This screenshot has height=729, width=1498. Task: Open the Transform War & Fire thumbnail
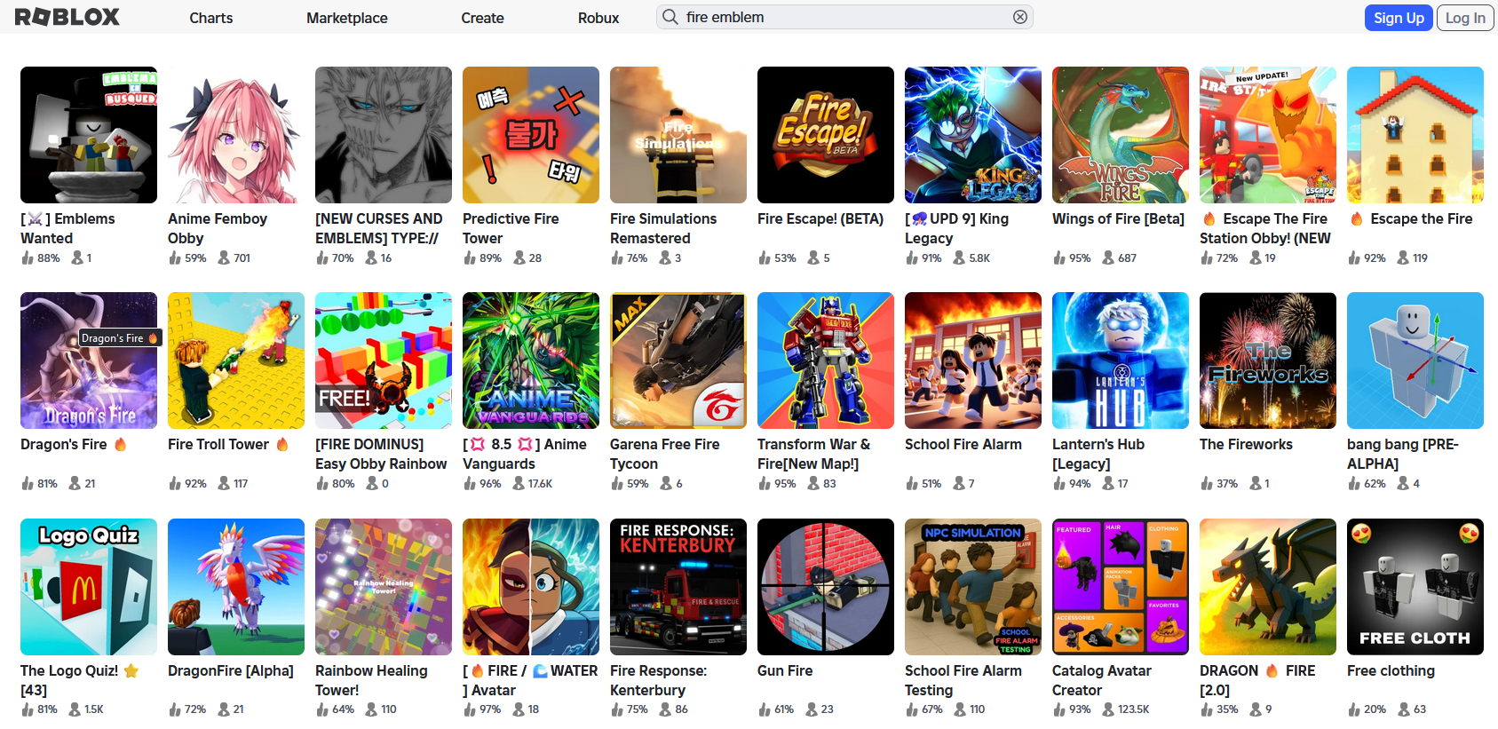(x=826, y=361)
